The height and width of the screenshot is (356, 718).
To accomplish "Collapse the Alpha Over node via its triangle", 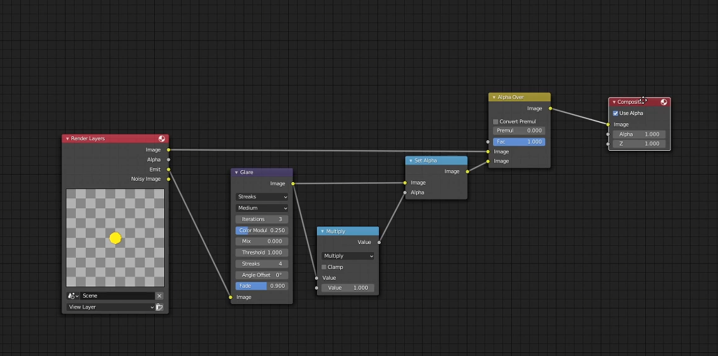I will point(494,98).
